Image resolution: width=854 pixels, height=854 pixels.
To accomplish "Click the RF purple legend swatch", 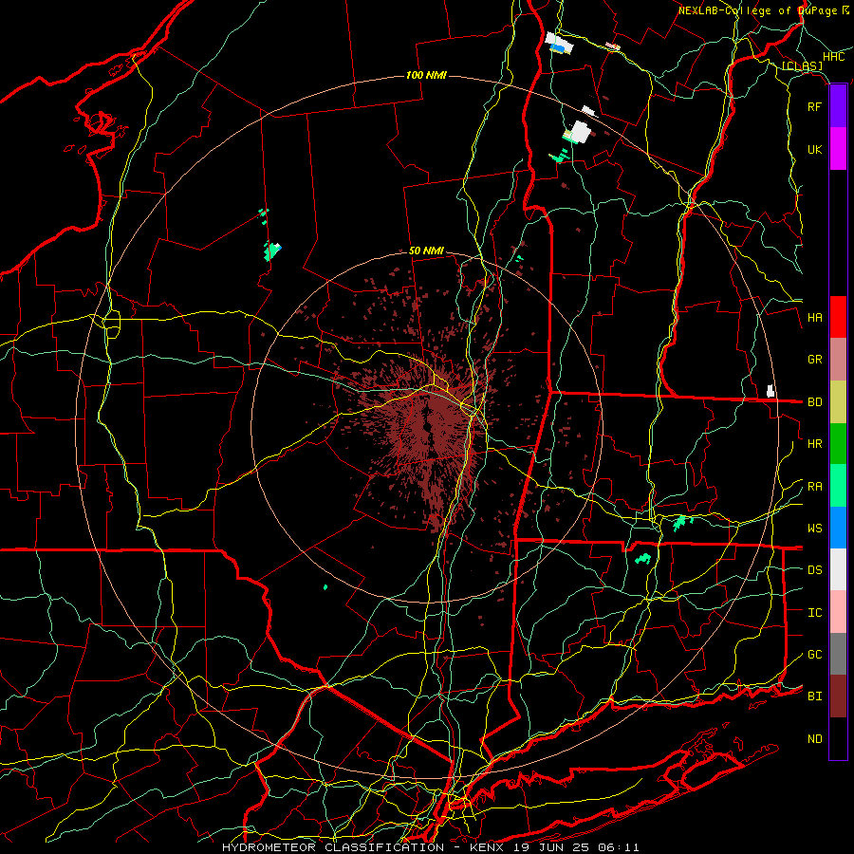I will tap(838, 106).
